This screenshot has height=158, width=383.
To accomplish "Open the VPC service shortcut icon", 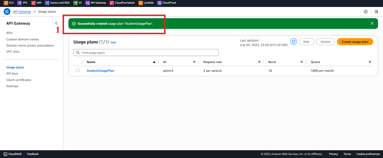I will pyautogui.click(x=19, y=3).
